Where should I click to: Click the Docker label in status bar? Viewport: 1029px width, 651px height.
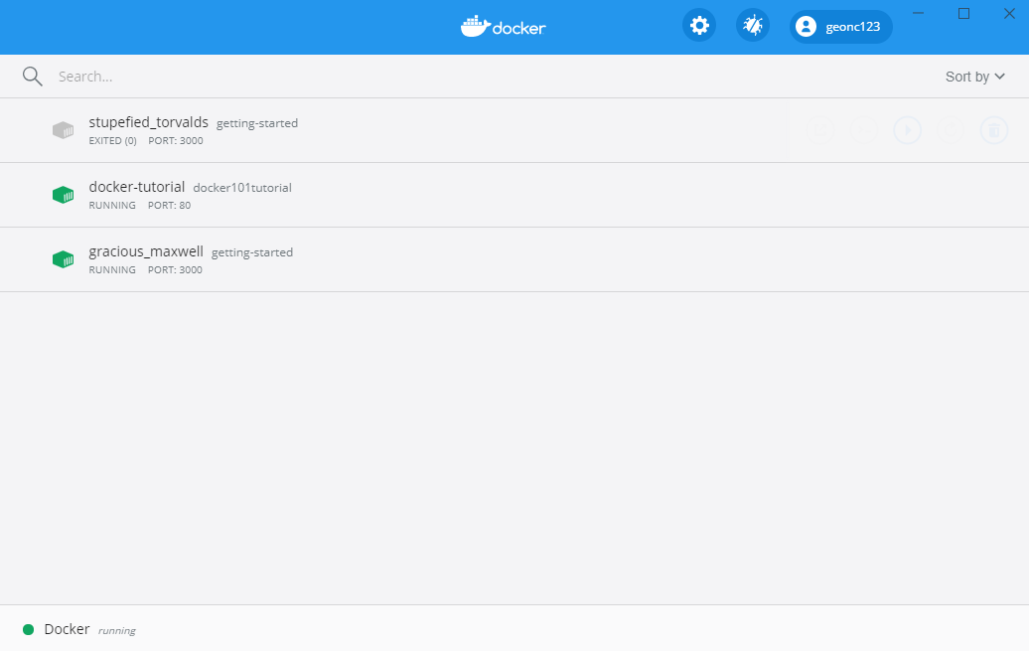click(67, 629)
